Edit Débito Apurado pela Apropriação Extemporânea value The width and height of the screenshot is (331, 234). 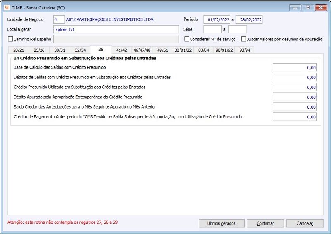tap(295, 97)
